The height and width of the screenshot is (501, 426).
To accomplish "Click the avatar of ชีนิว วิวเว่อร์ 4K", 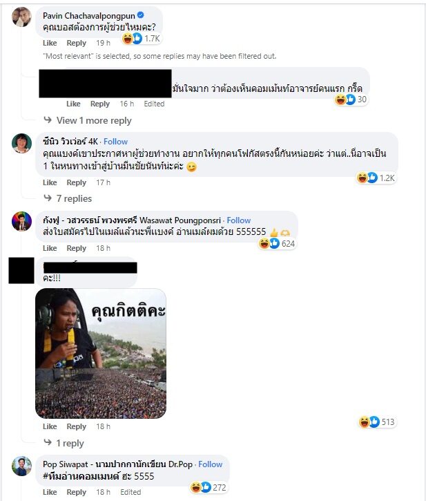I will (x=21, y=143).
